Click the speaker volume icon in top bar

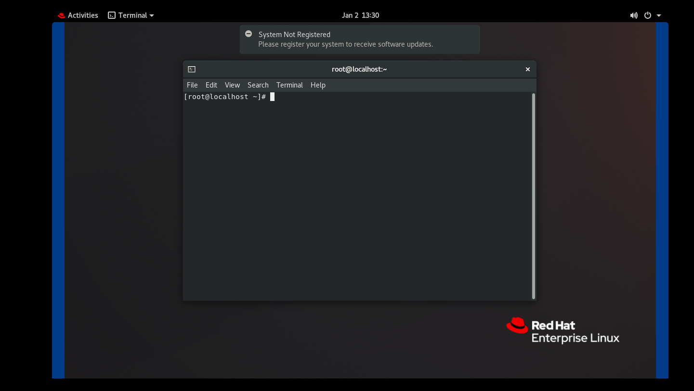634,15
